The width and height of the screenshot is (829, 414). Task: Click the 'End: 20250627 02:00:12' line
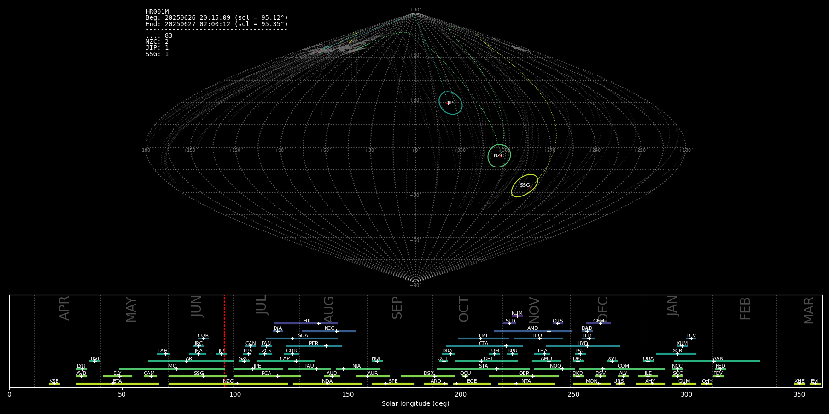[216, 24]
